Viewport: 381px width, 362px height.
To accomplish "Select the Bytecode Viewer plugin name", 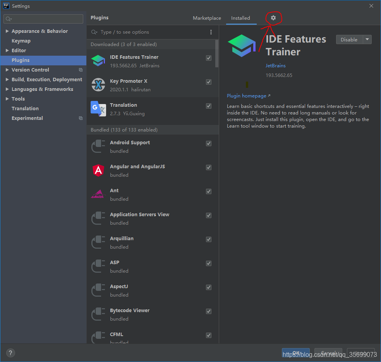I will [130, 310].
